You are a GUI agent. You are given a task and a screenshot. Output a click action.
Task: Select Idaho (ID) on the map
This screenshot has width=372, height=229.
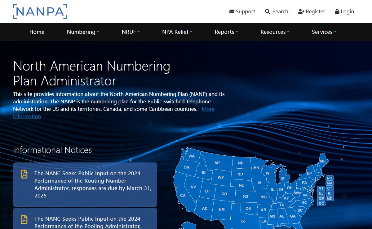coord(204,172)
